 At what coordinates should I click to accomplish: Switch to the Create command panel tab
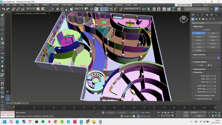193,15
